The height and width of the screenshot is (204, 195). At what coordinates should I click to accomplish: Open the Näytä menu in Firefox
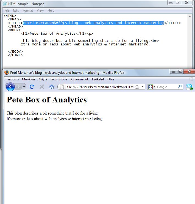coord(43,79)
